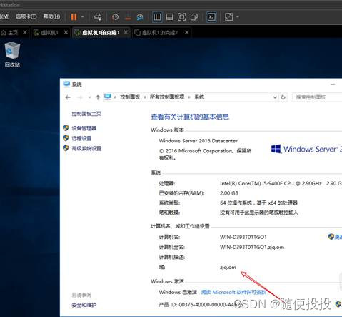This screenshot has height=317, width=342.
Task: Click the shield icon beside 远程设置
Action: pos(66,138)
